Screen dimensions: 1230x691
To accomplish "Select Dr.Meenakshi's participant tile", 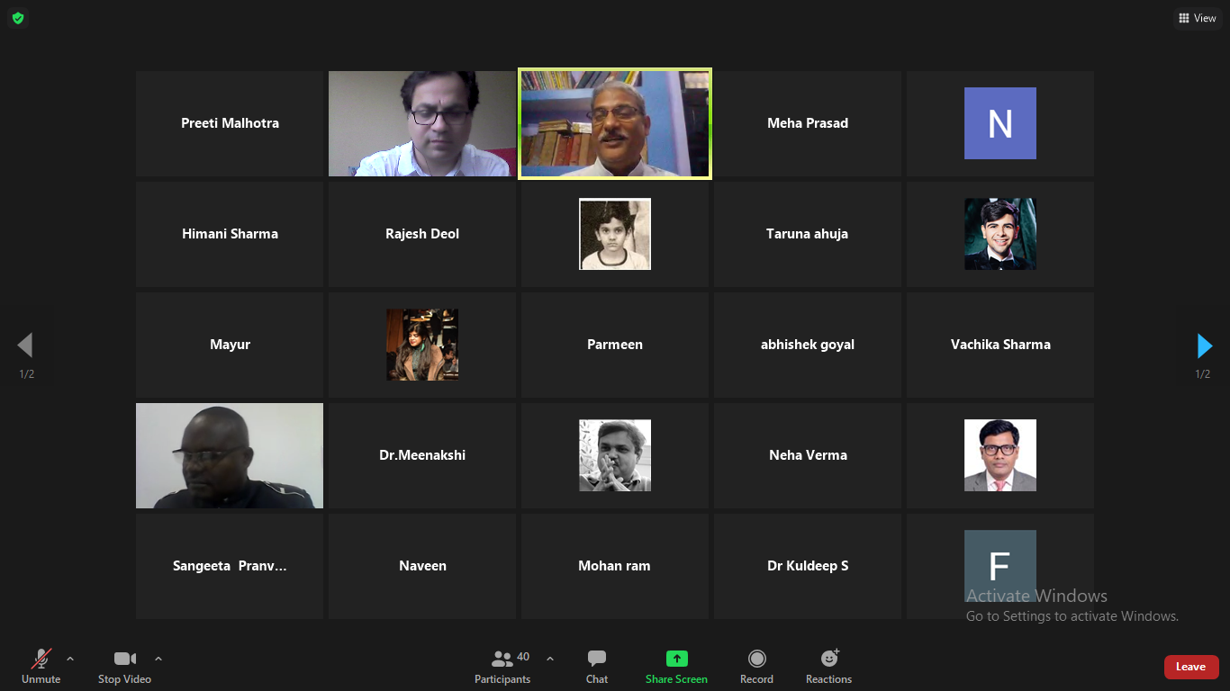I will coord(422,455).
